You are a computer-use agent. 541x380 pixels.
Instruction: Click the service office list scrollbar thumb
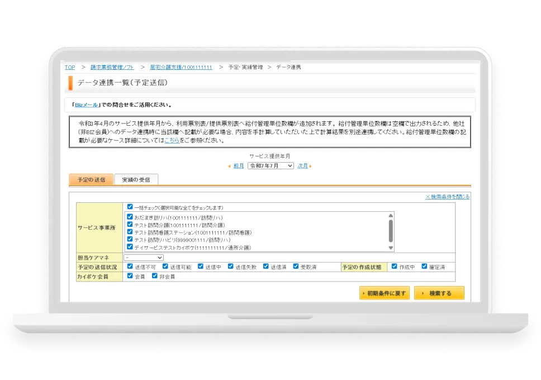[x=391, y=230]
